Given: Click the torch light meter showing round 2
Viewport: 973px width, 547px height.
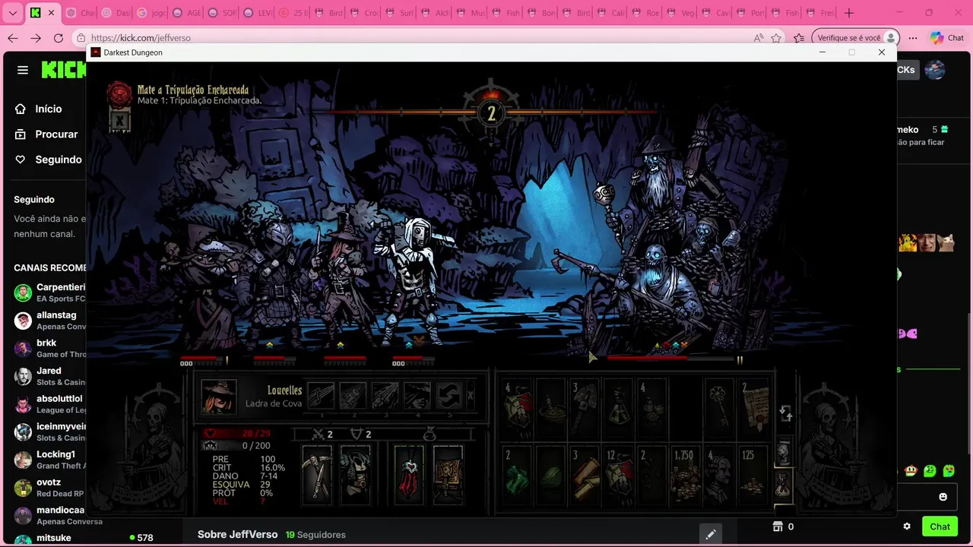Looking at the screenshot, I should coord(491,113).
